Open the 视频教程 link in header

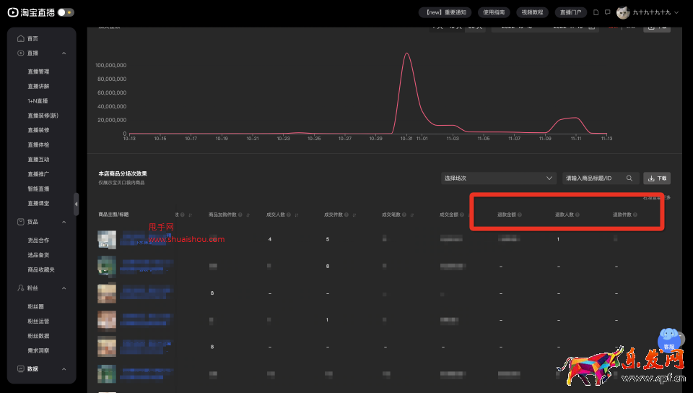(532, 12)
